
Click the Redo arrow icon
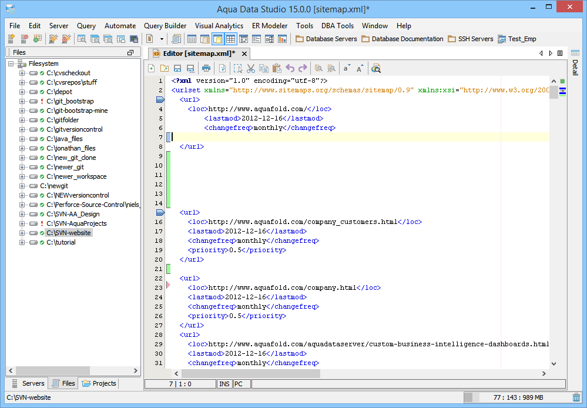[x=303, y=68]
